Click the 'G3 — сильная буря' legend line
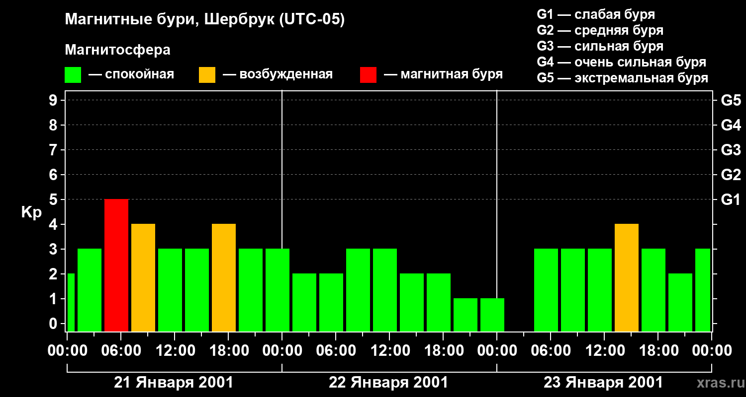 pyautogui.click(x=600, y=46)
